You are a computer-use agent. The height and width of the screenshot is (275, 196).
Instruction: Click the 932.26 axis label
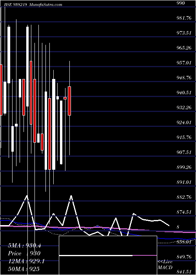(x=184, y=107)
